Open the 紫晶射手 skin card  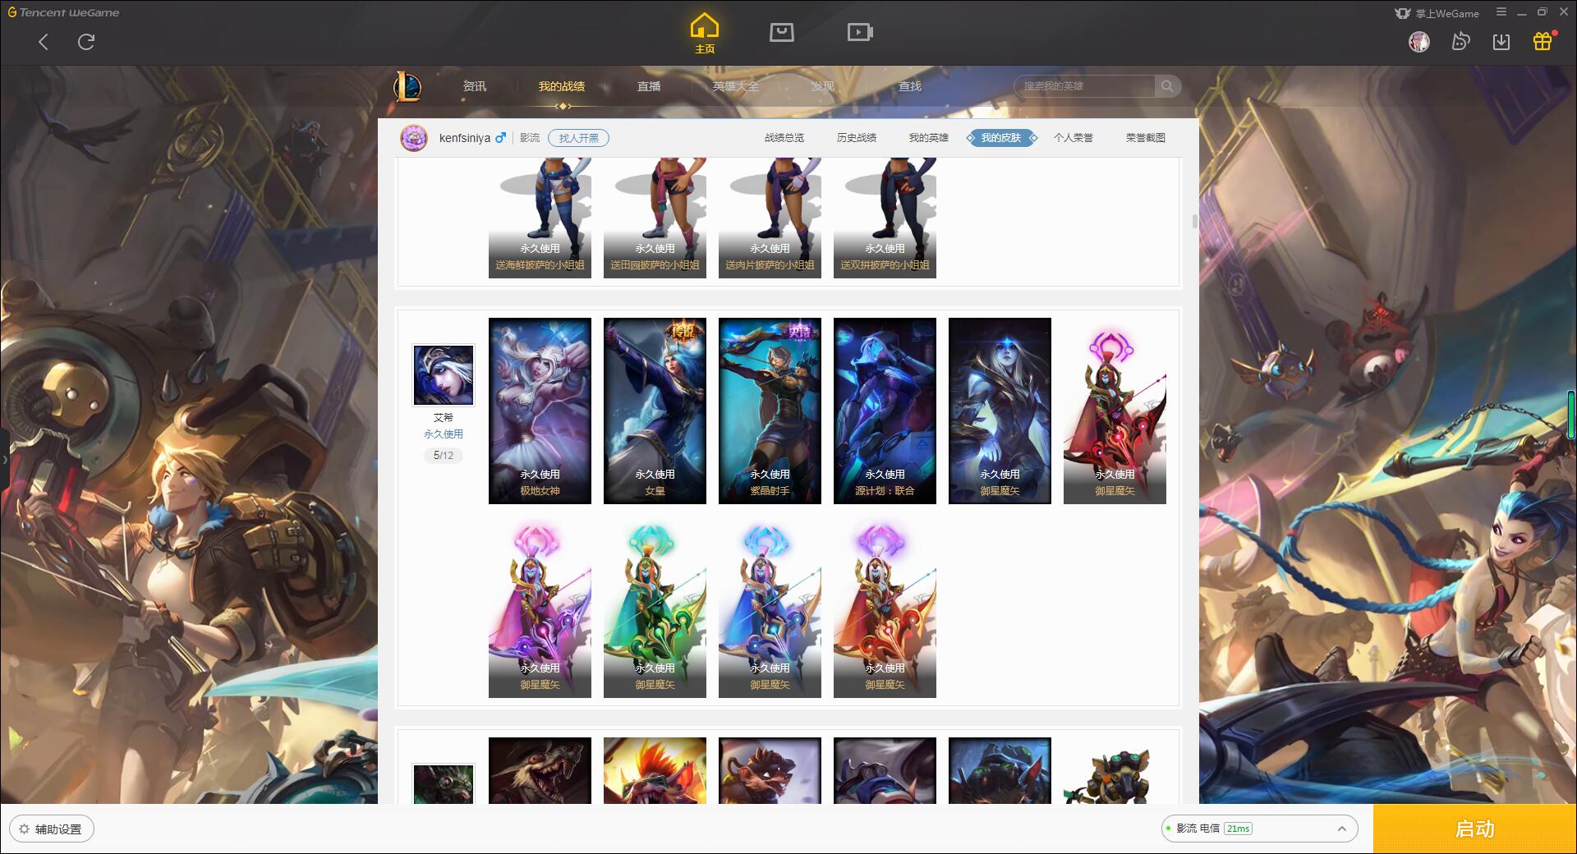click(x=770, y=411)
